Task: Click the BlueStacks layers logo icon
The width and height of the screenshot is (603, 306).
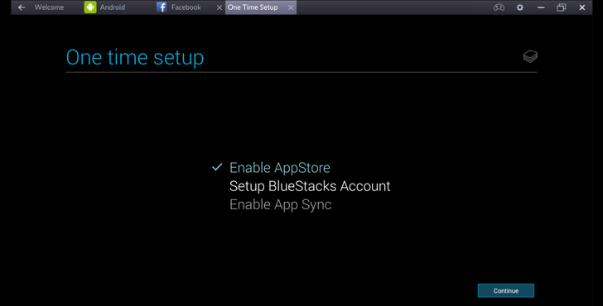Action: [x=530, y=56]
